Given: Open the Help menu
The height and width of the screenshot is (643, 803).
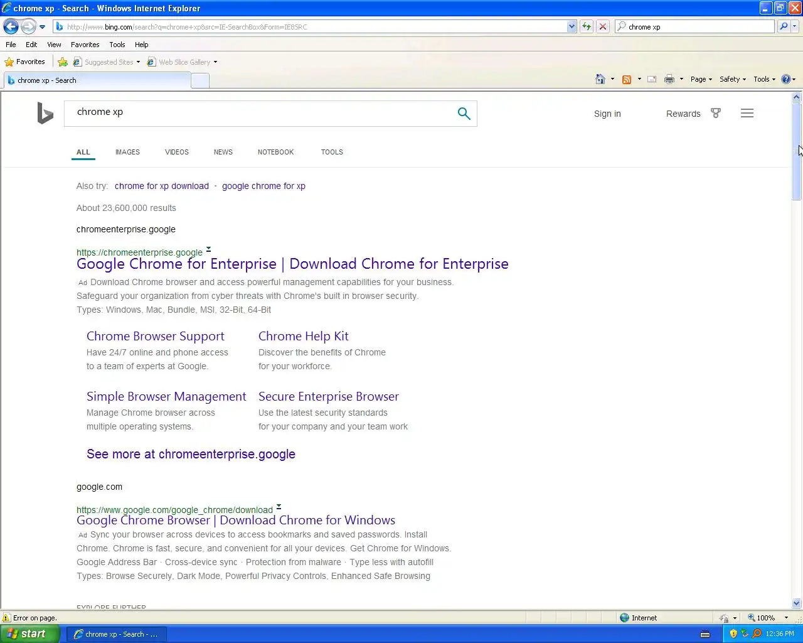Looking at the screenshot, I should [141, 45].
